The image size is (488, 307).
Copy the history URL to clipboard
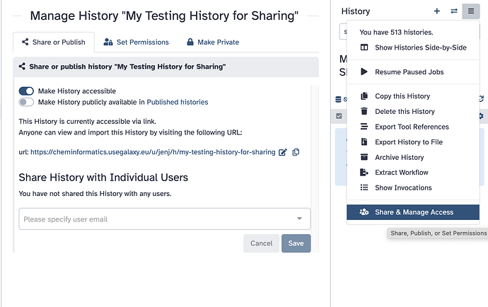296,152
